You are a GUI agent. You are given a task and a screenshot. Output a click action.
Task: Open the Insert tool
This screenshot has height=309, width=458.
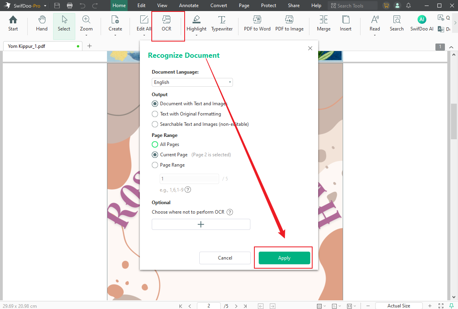pos(345,23)
